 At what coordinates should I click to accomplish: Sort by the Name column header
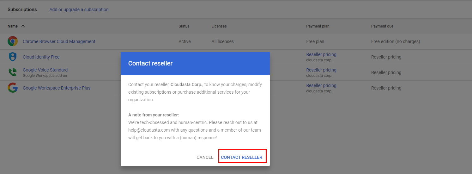coord(13,26)
